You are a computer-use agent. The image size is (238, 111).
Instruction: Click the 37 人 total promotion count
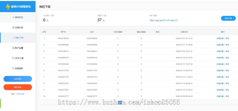tap(101, 20)
